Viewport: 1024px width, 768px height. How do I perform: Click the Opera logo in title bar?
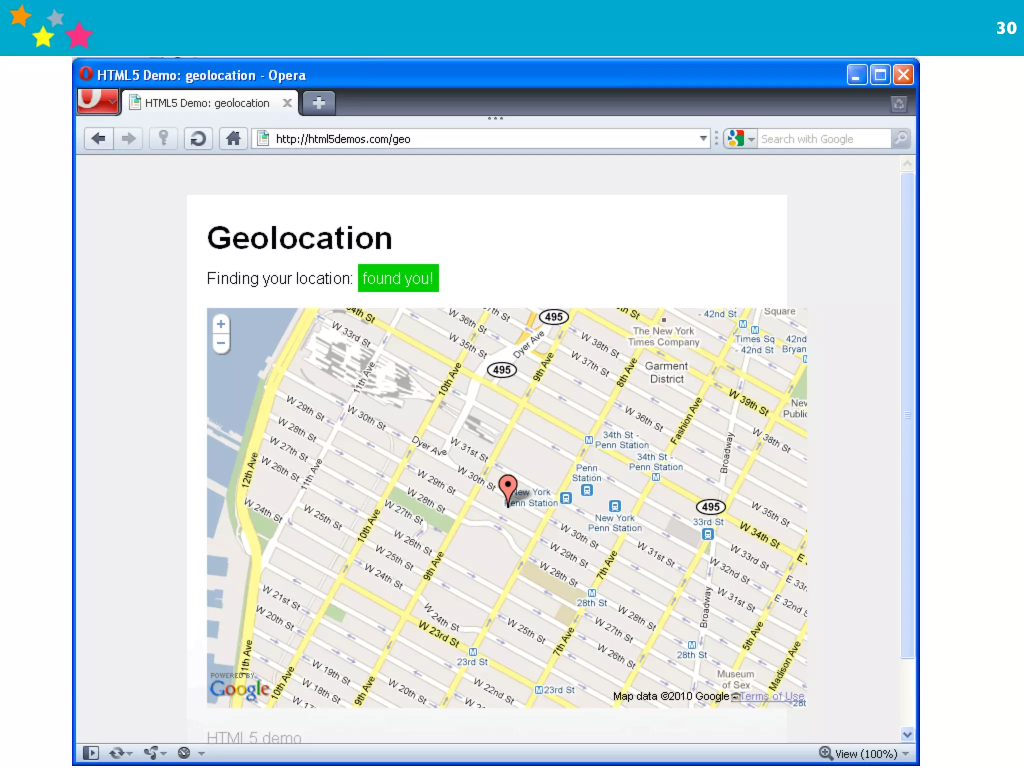point(85,74)
